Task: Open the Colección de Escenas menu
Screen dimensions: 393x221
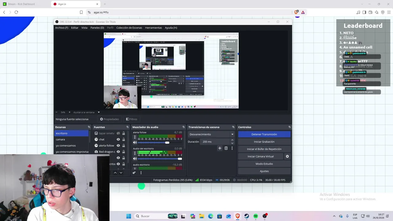Action: pos(129,28)
